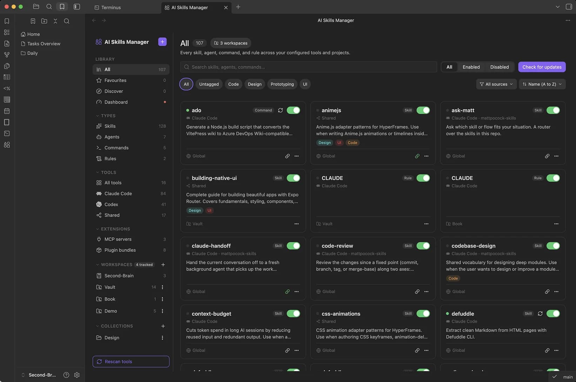This screenshot has width=576, height=382.
Task: Filter by the Design tag chip
Action: coord(255,84)
